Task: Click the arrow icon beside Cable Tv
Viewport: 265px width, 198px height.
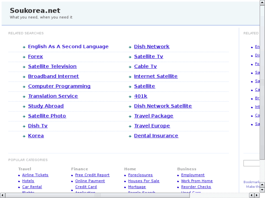Action: point(130,67)
